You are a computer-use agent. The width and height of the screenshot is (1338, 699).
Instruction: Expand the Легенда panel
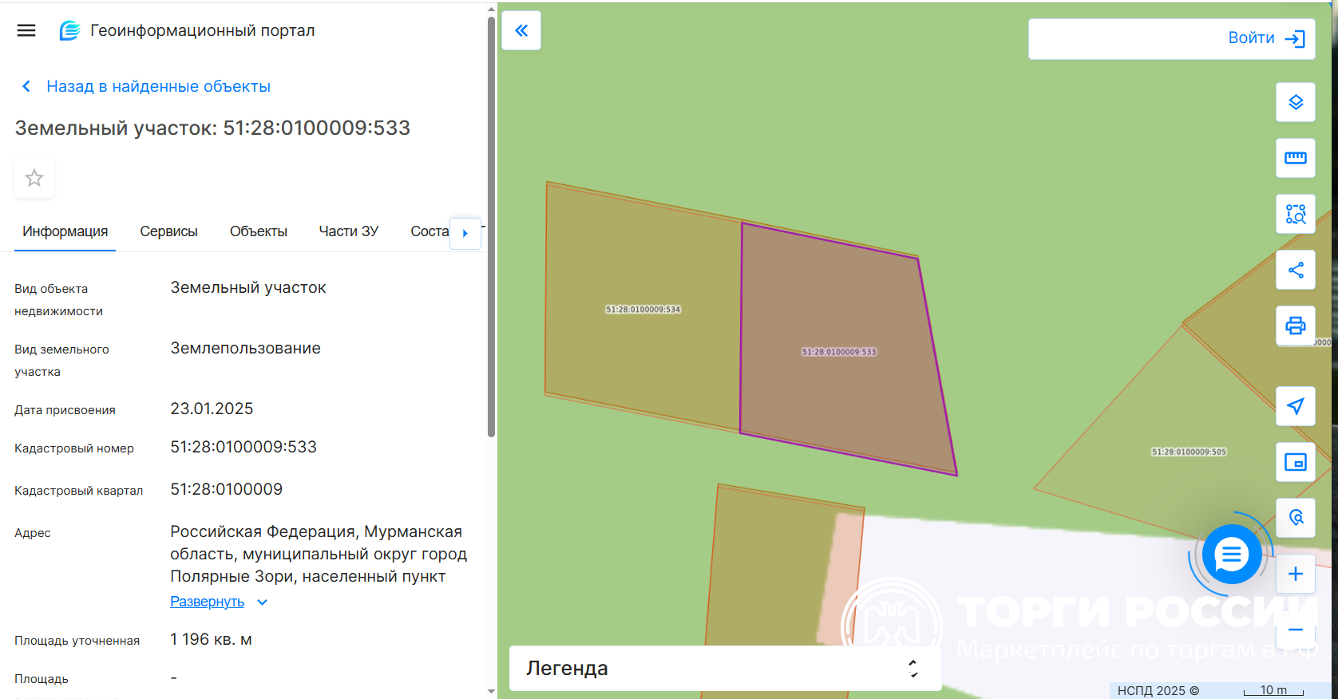[724, 668]
